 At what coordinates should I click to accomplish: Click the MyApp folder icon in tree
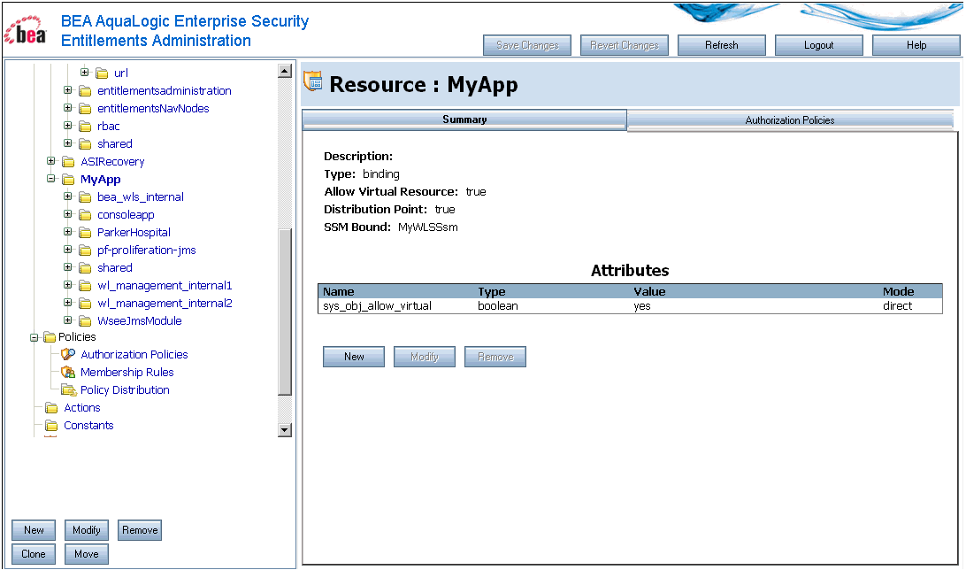pyautogui.click(x=68, y=180)
